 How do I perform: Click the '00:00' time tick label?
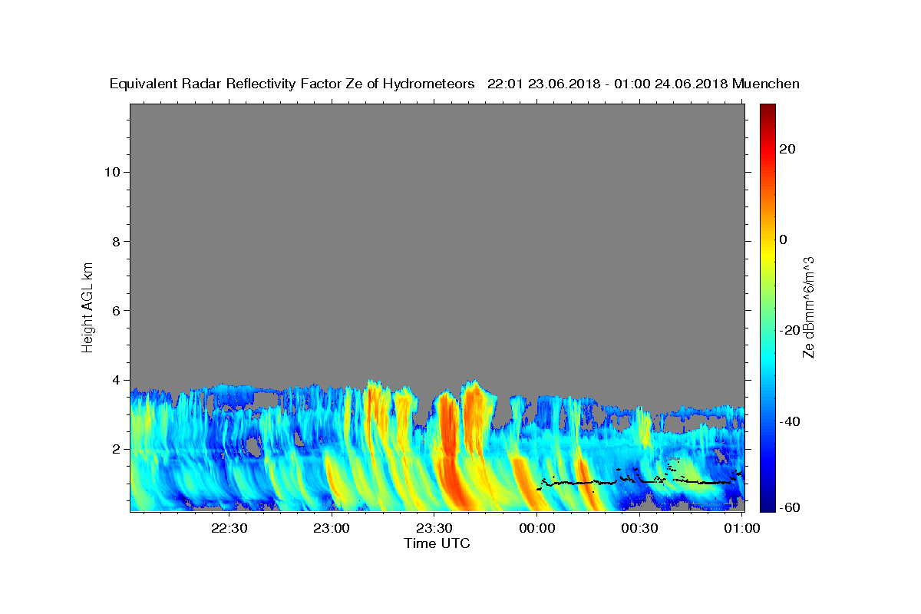(x=537, y=528)
